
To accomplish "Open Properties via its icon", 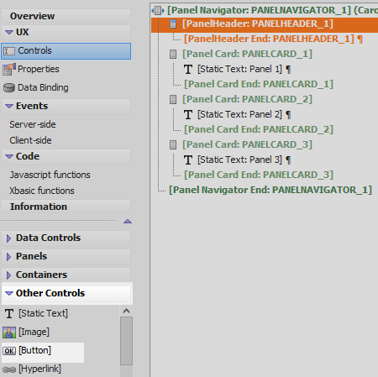I will tap(9, 70).
